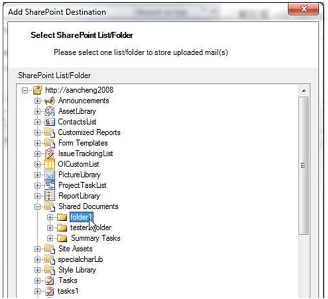Click the Shared Documents library icon
The image size is (328, 299).
pos(50,206)
